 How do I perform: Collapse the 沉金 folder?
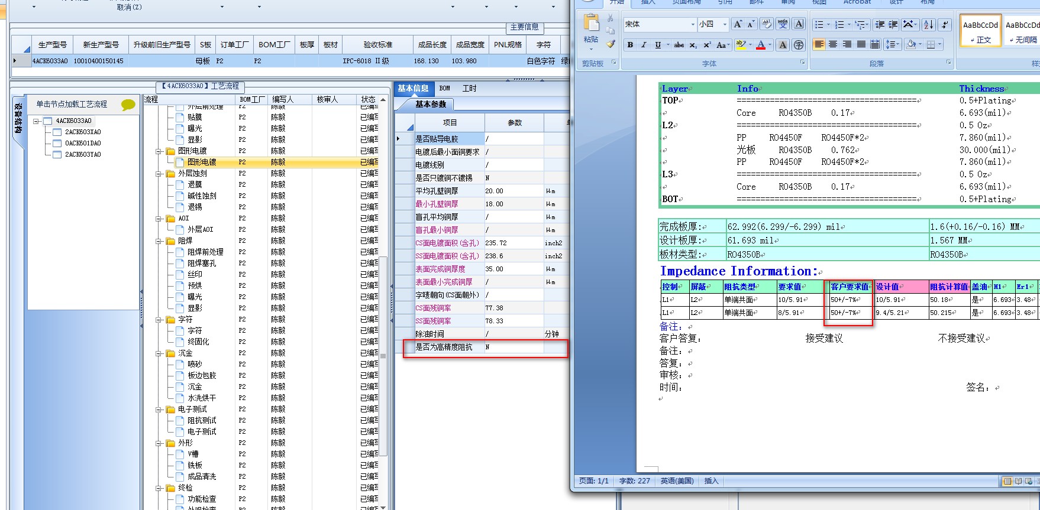[x=159, y=353]
